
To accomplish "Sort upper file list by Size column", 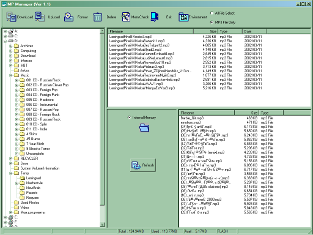I will point(205,31).
